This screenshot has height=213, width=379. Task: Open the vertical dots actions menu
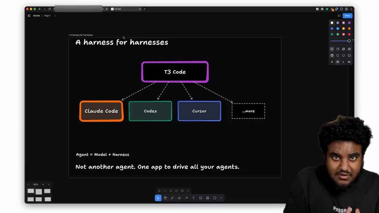click(x=188, y=191)
